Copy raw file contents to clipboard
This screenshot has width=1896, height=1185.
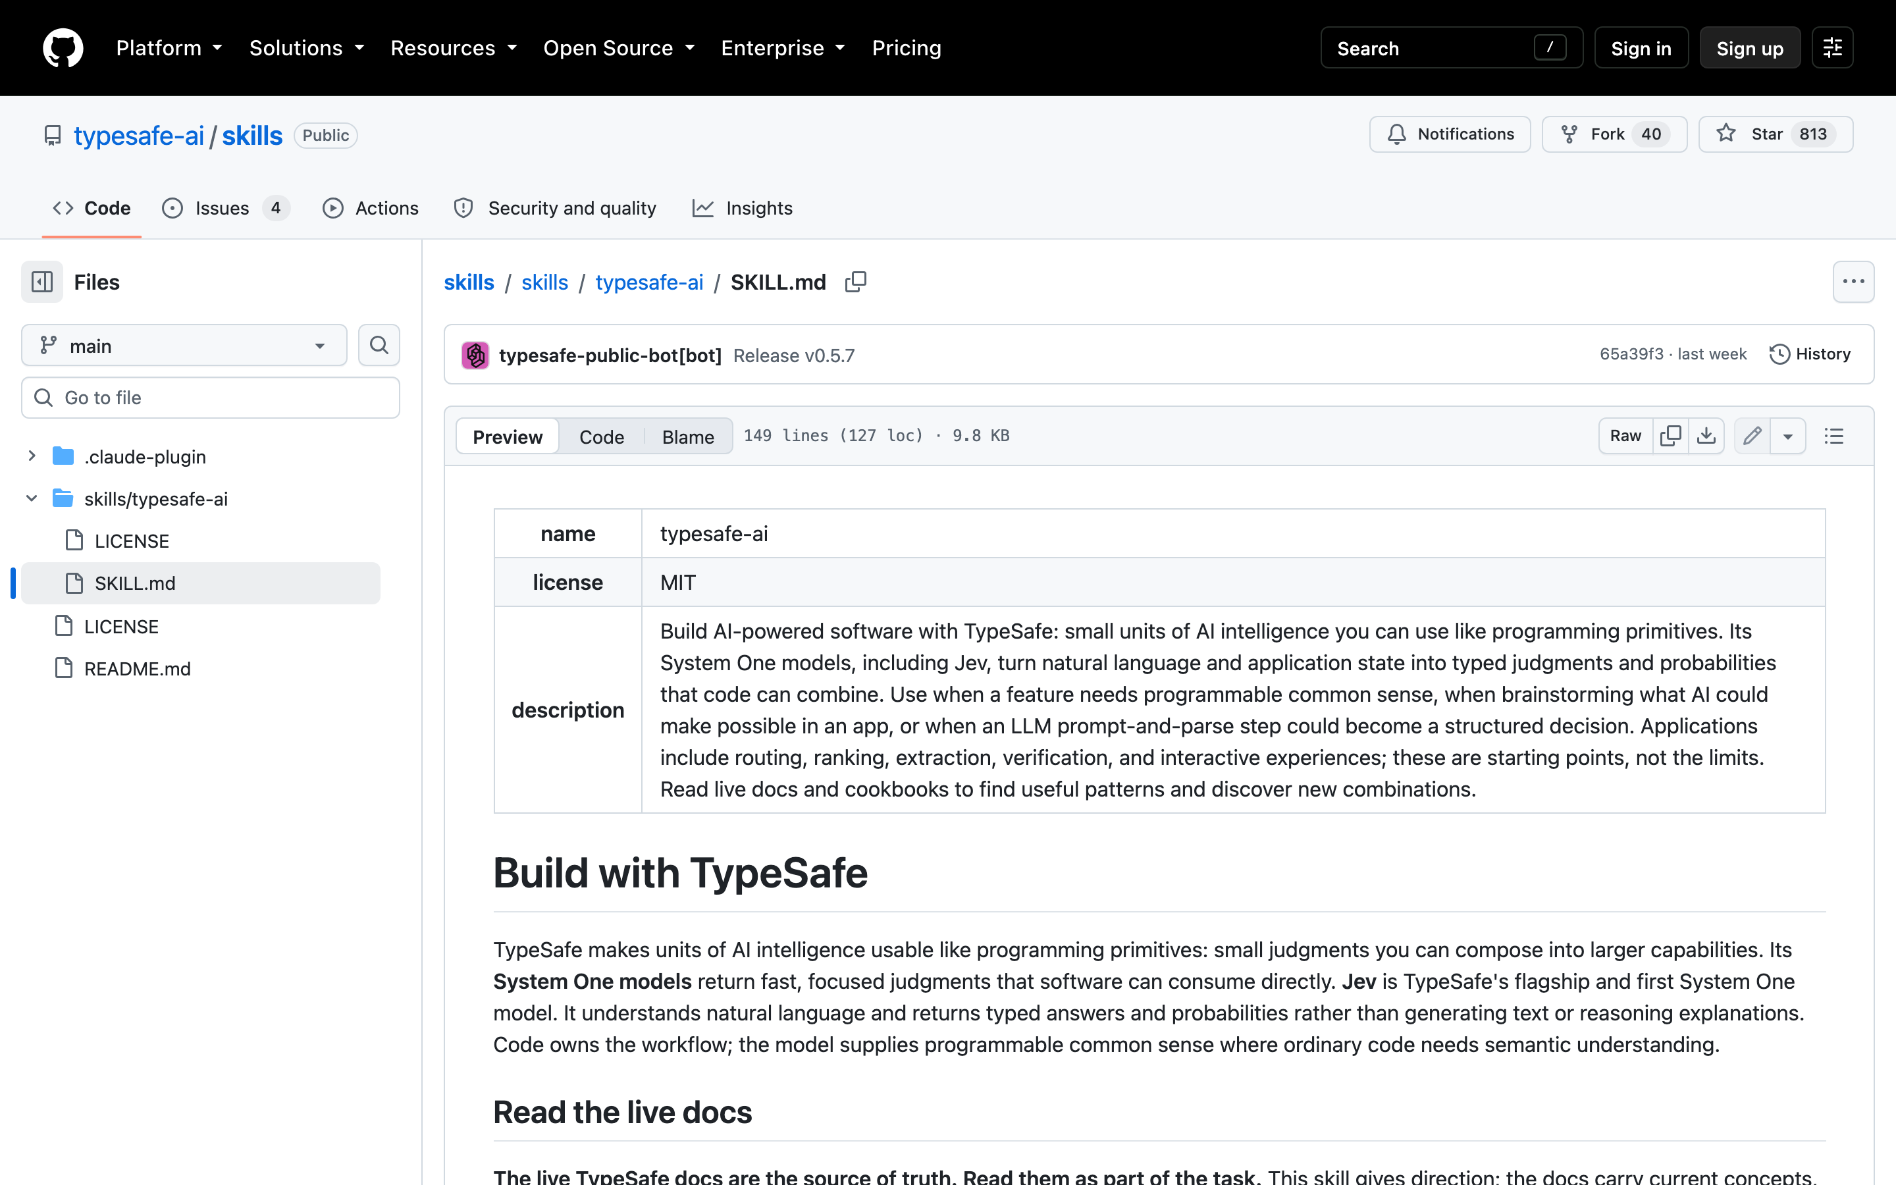tap(1670, 436)
